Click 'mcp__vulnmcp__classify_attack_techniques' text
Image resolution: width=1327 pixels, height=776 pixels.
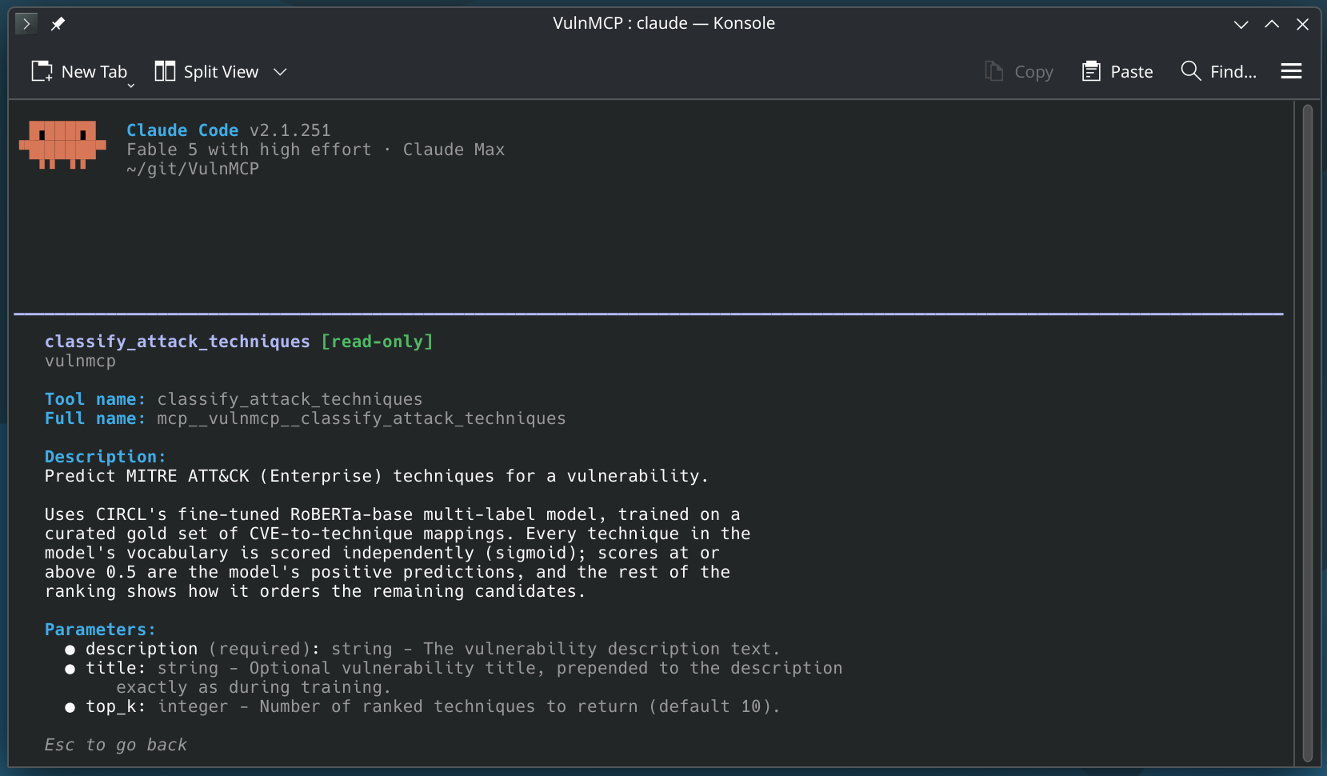[x=362, y=418]
